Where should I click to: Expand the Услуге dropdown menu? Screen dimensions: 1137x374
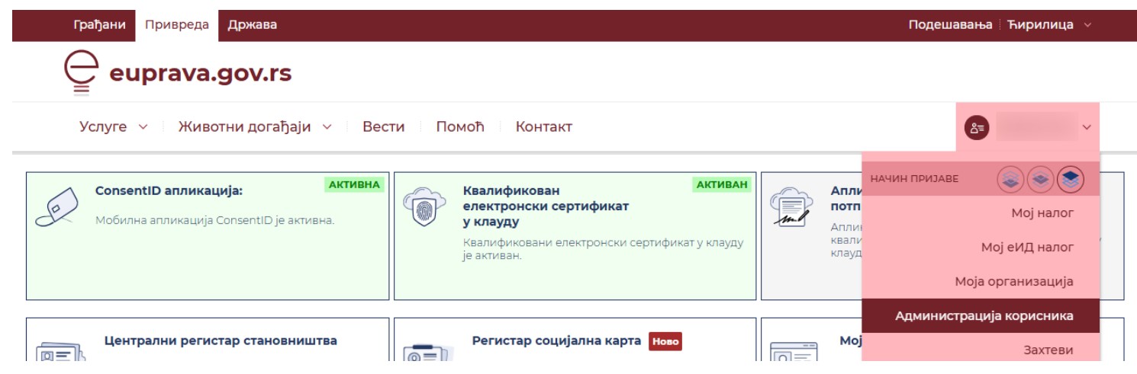(114, 127)
